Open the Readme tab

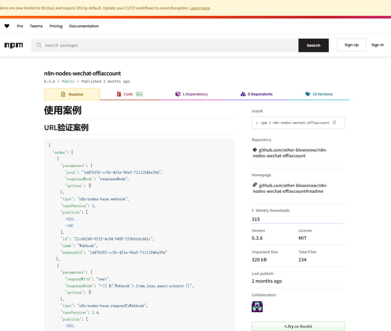72,94
